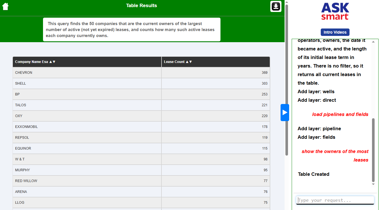This screenshot has height=210, width=380.
Task: Click the query description text box
Action: (x=132, y=30)
